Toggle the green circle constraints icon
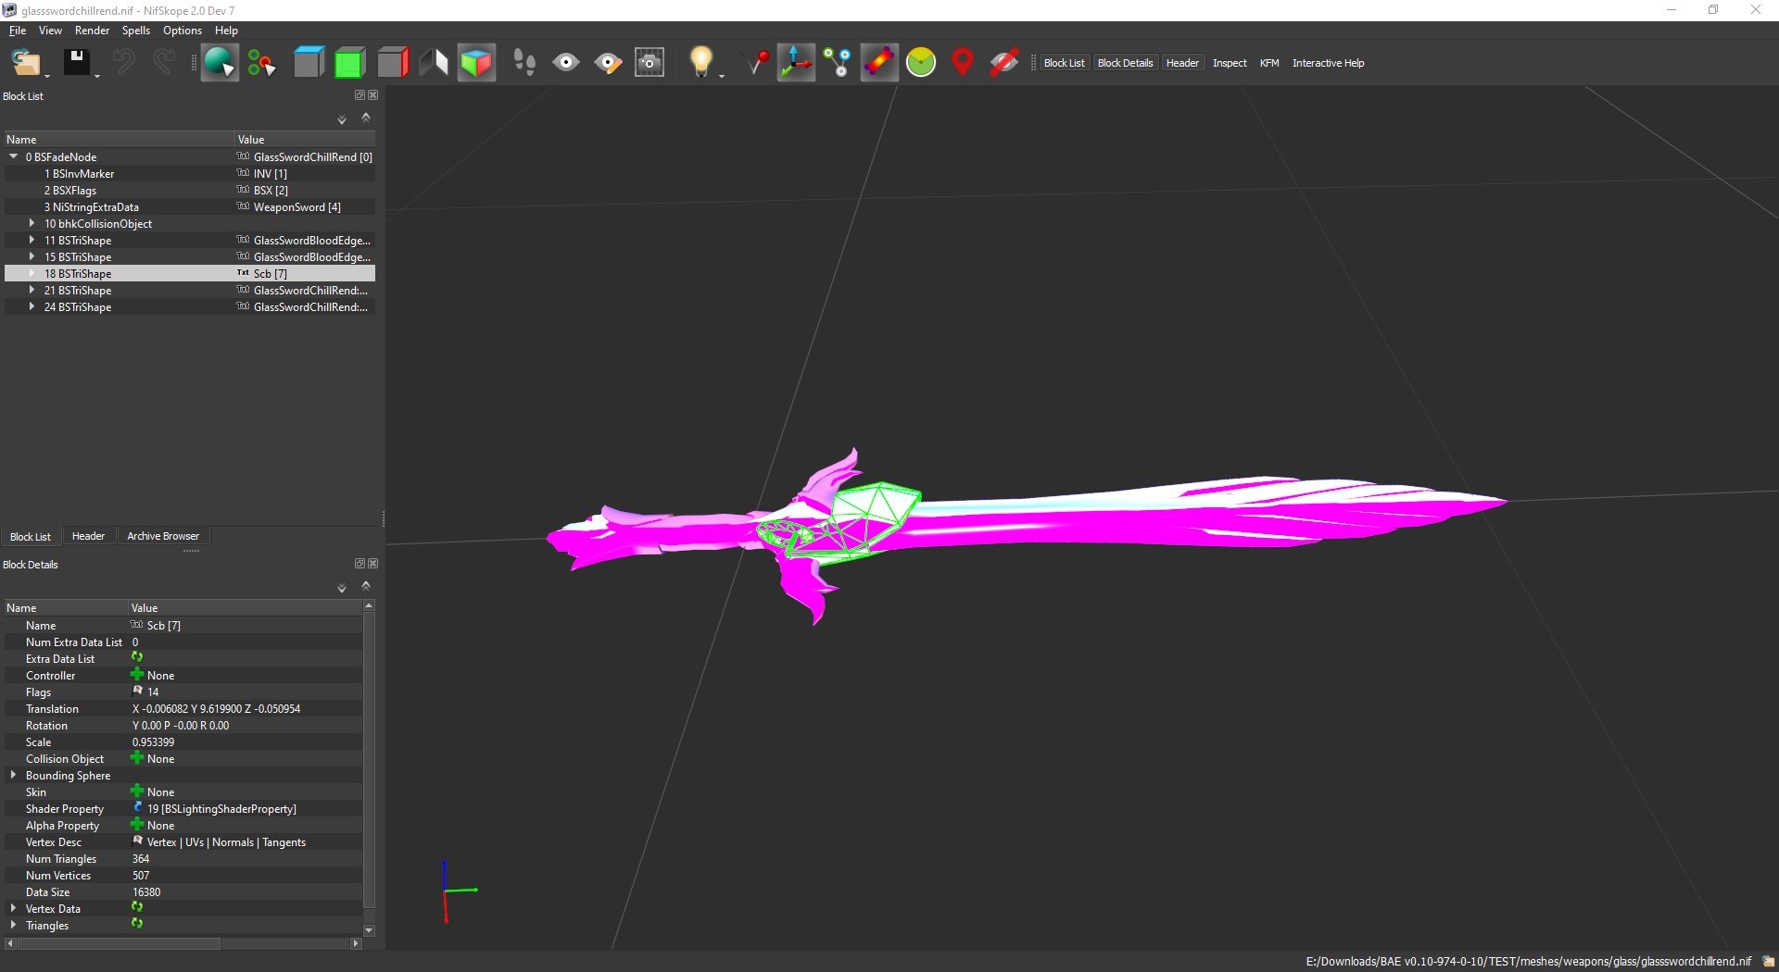The height and width of the screenshot is (972, 1779). [921, 63]
